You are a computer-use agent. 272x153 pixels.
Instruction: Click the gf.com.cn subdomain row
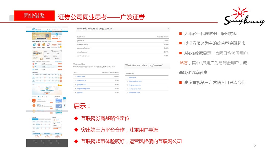click(x=123, y=41)
